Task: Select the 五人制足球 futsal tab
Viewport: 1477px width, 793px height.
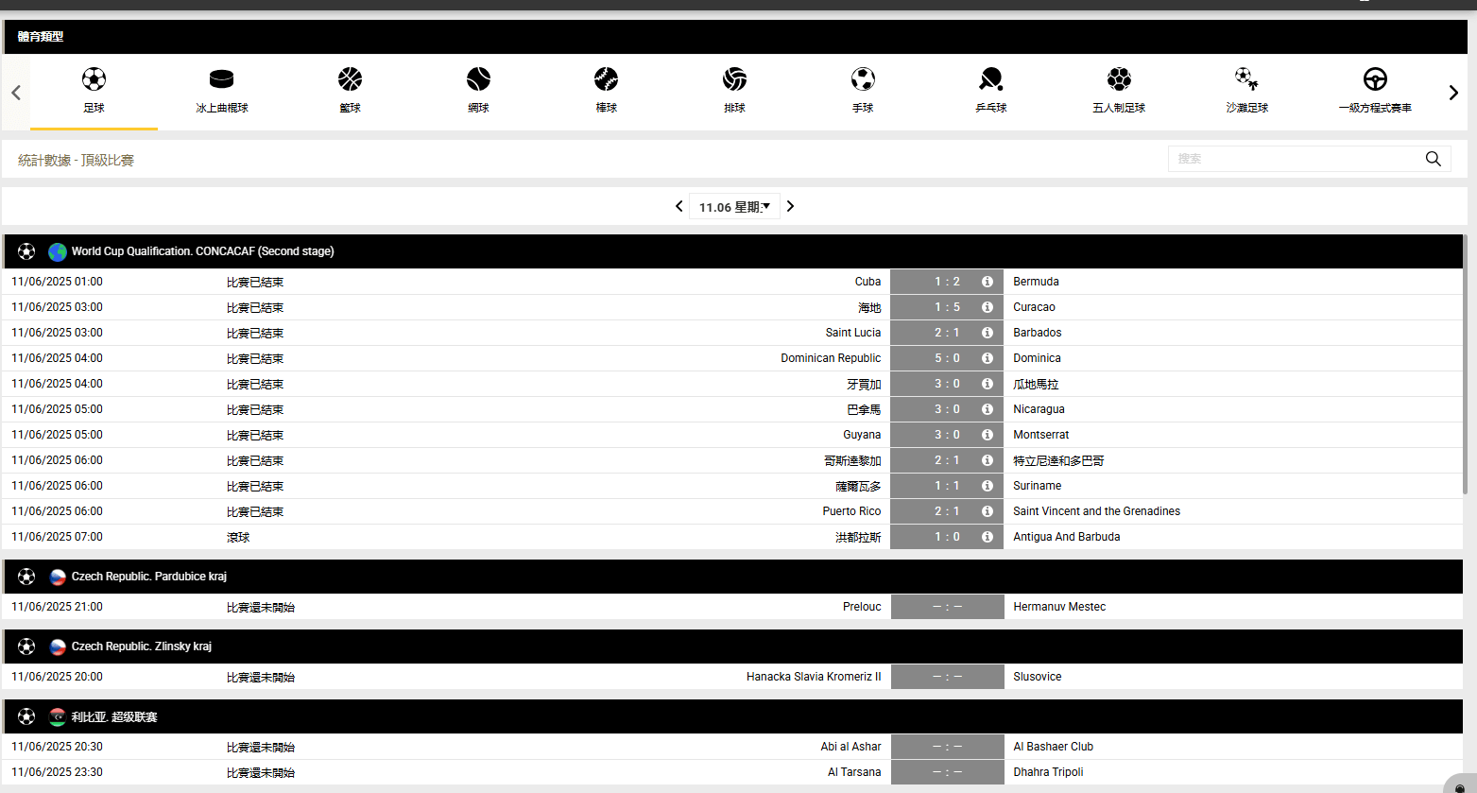Action: 1119,79
